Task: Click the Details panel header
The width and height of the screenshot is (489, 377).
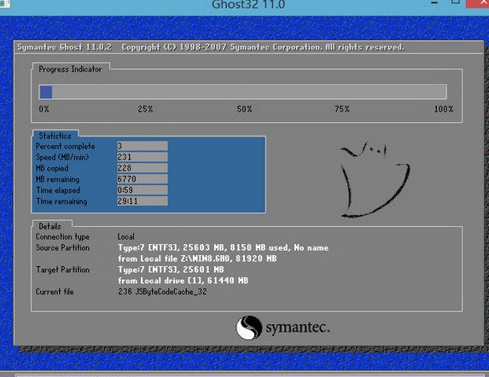Action: tap(49, 226)
